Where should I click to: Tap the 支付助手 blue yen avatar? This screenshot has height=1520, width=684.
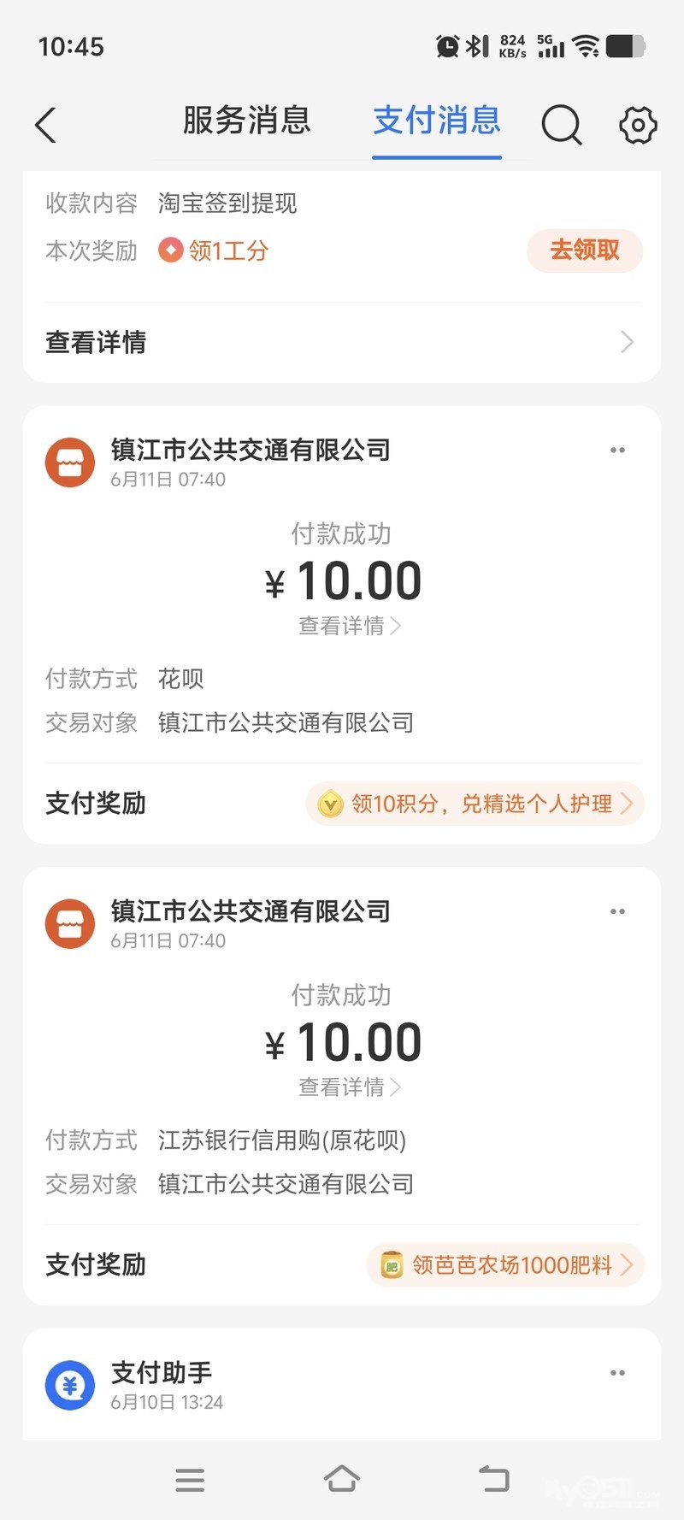[x=70, y=1385]
